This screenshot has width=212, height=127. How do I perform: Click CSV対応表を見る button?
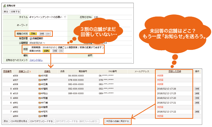tap(19, 121)
